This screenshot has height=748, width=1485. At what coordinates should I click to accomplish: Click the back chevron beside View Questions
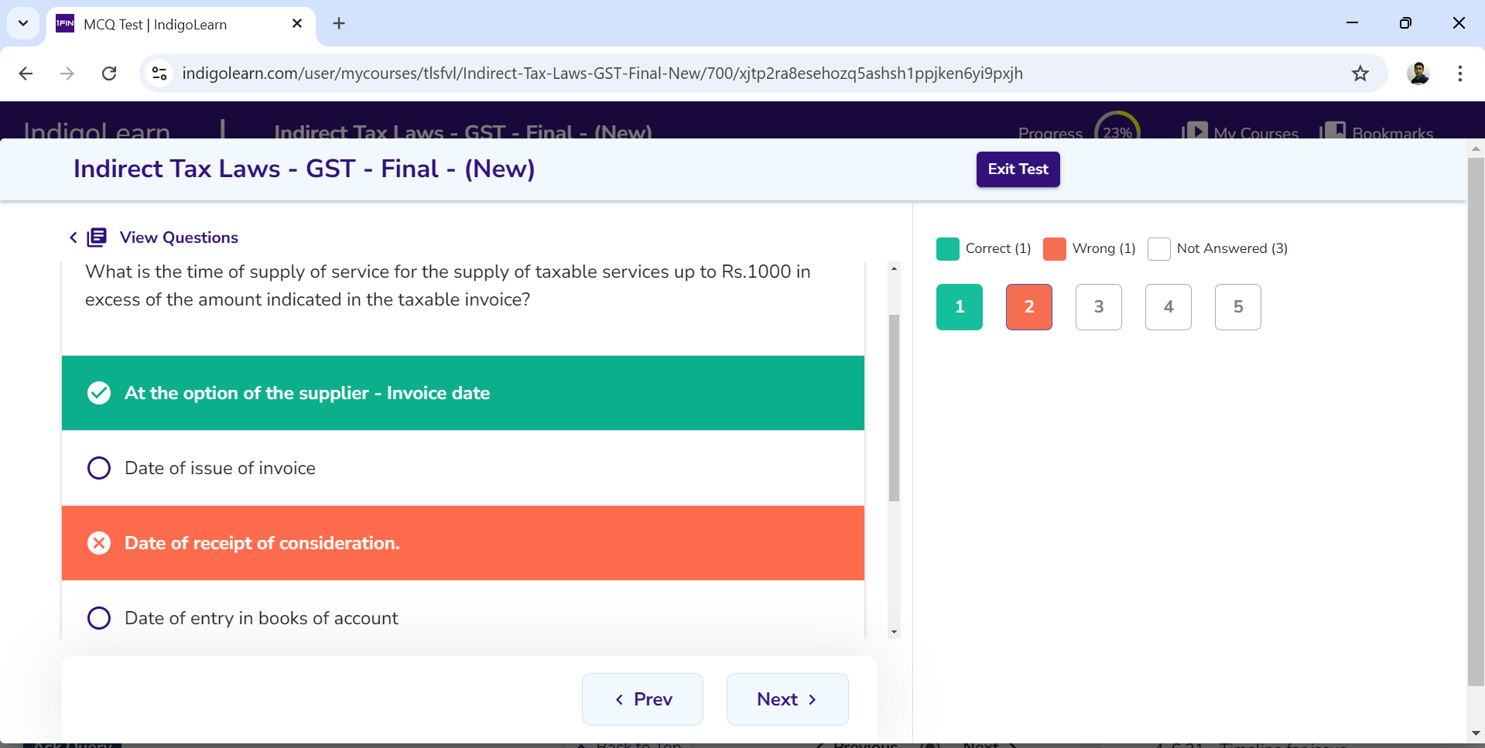[x=74, y=237]
